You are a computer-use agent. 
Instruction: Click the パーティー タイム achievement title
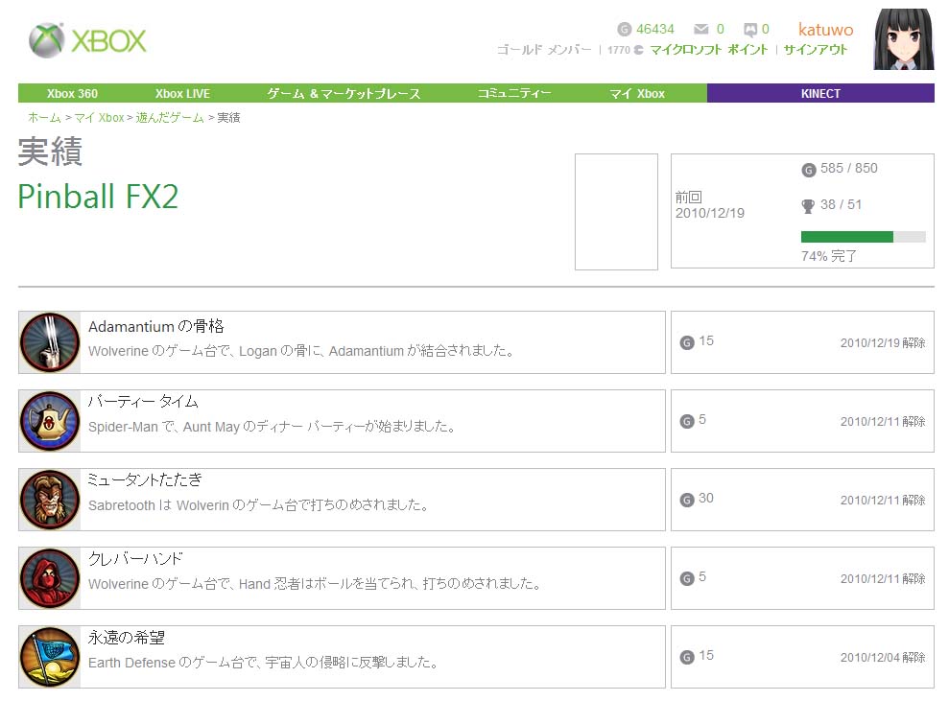tap(143, 402)
